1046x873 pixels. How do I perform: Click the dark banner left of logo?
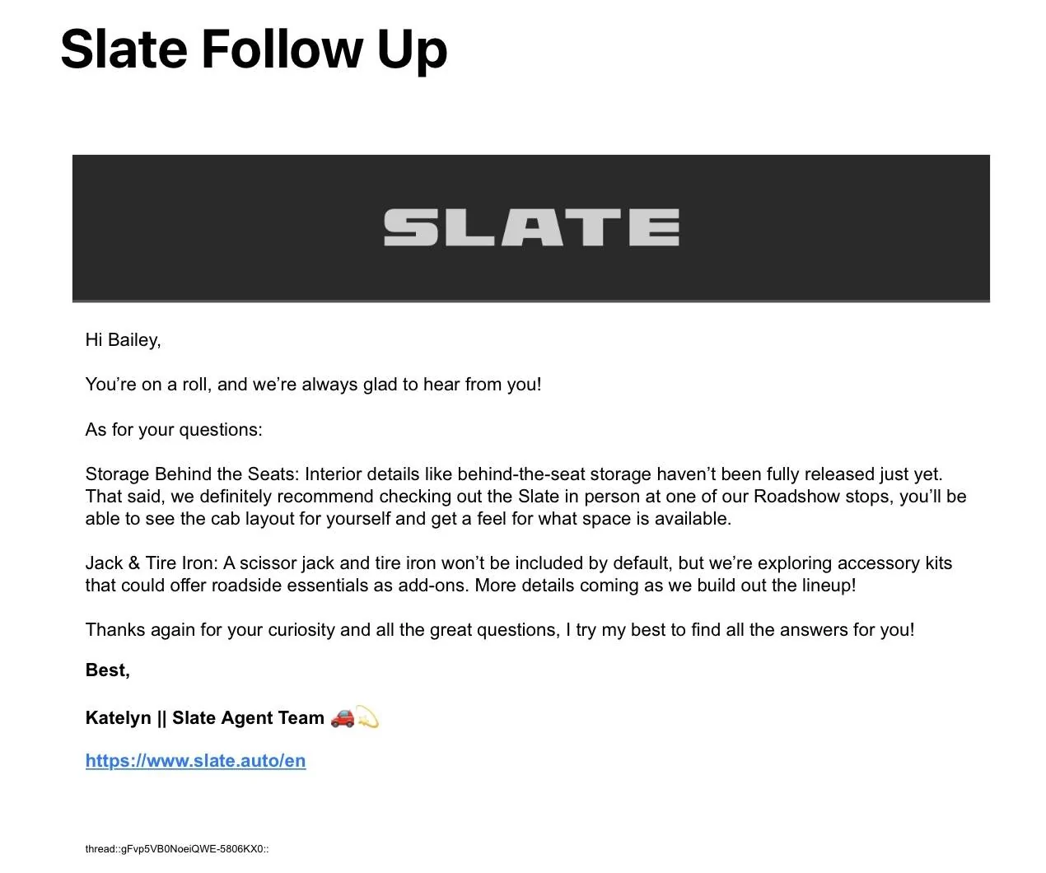(x=222, y=227)
